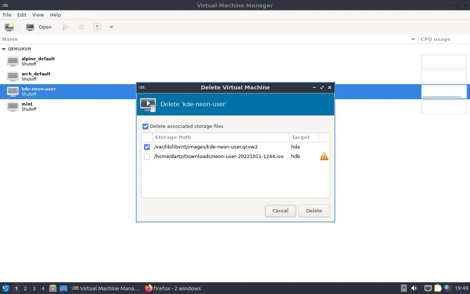
Task: Click the warning icon on hdb row
Action: click(x=324, y=157)
